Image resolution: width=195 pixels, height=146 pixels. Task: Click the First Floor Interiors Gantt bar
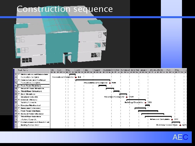148,111
